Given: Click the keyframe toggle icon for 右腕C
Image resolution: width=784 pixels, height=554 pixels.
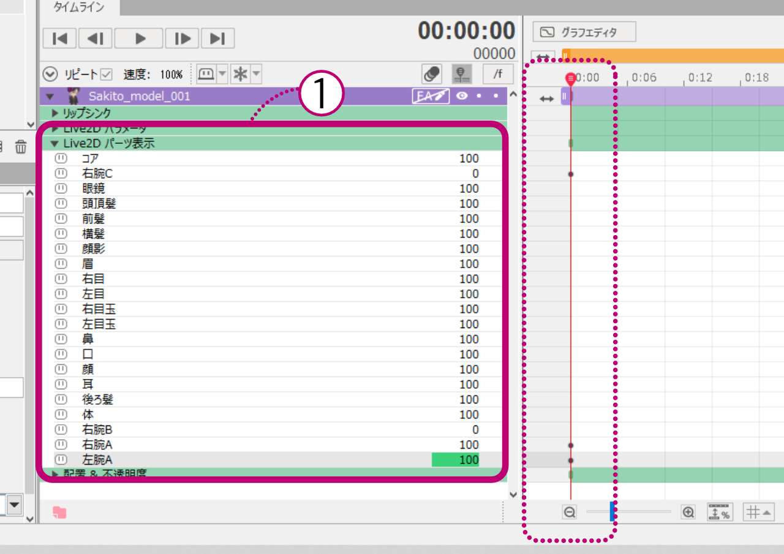Looking at the screenshot, I should (61, 174).
